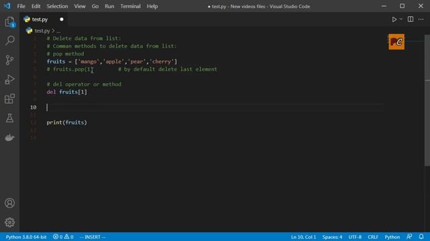Screen dimensions: 430x241
Task: Open the Testing flask icon
Action: tap(9, 118)
